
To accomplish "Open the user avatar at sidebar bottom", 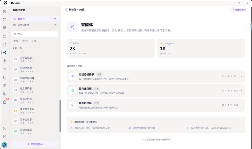I will [x=4, y=145].
